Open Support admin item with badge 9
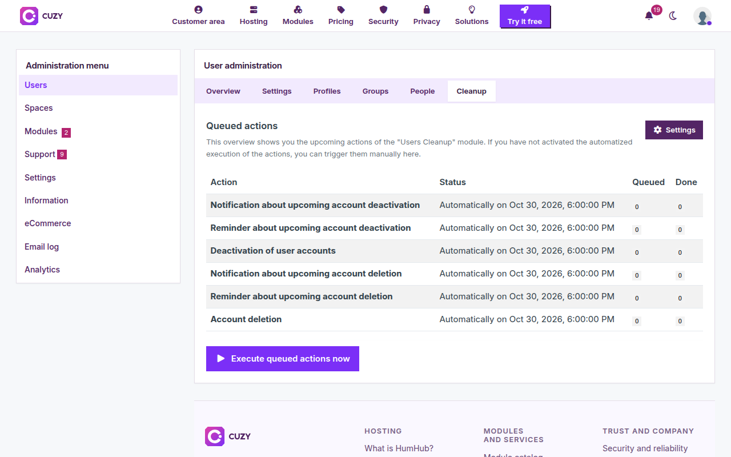 click(98, 154)
